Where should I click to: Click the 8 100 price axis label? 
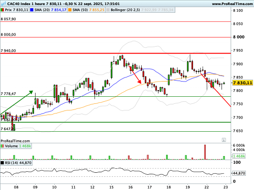coord(238,11)
